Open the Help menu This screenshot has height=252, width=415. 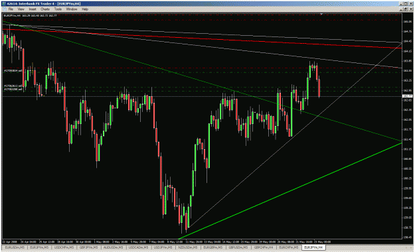[x=85, y=9]
